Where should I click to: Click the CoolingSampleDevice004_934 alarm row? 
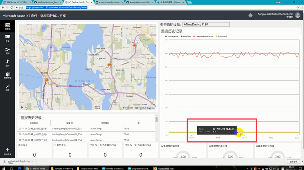pyautogui.click(x=86, y=140)
